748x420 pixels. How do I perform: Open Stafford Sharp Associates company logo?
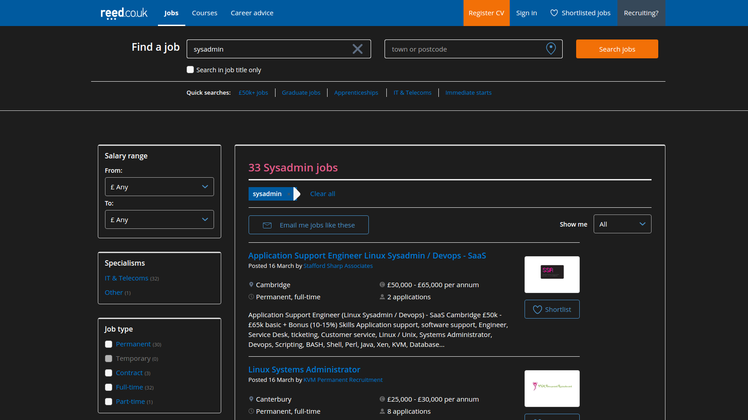(x=552, y=275)
